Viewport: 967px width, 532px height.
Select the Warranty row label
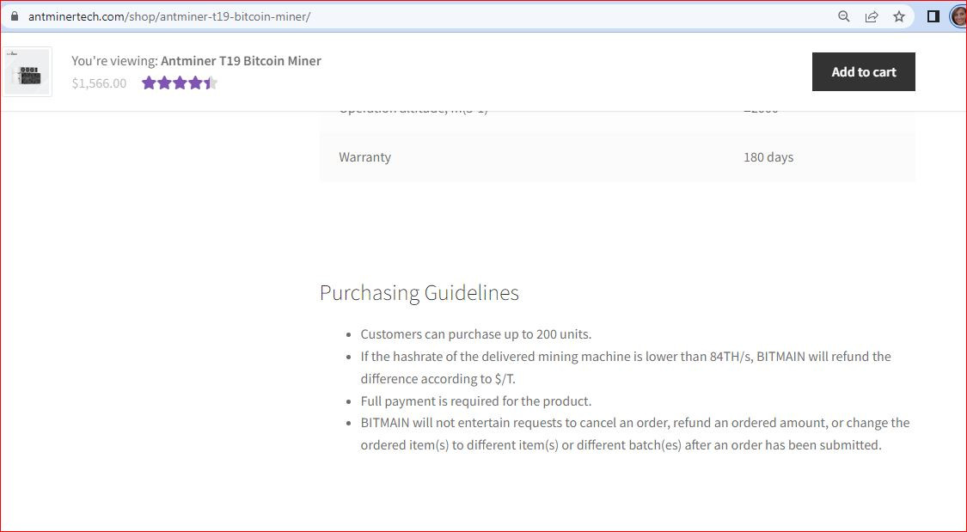click(x=364, y=157)
